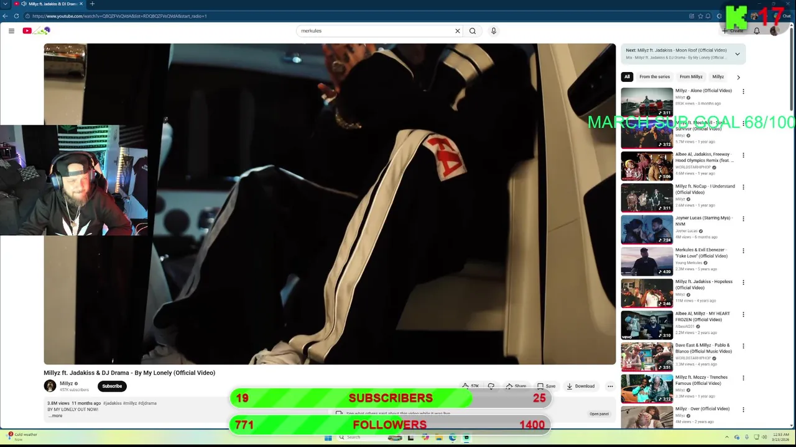Open MY HEART FROZEN thumbnail
Image resolution: width=796 pixels, height=447 pixels.
pos(647,325)
